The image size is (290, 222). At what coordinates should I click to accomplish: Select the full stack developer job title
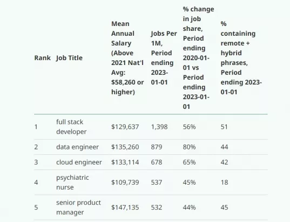pos(71,127)
